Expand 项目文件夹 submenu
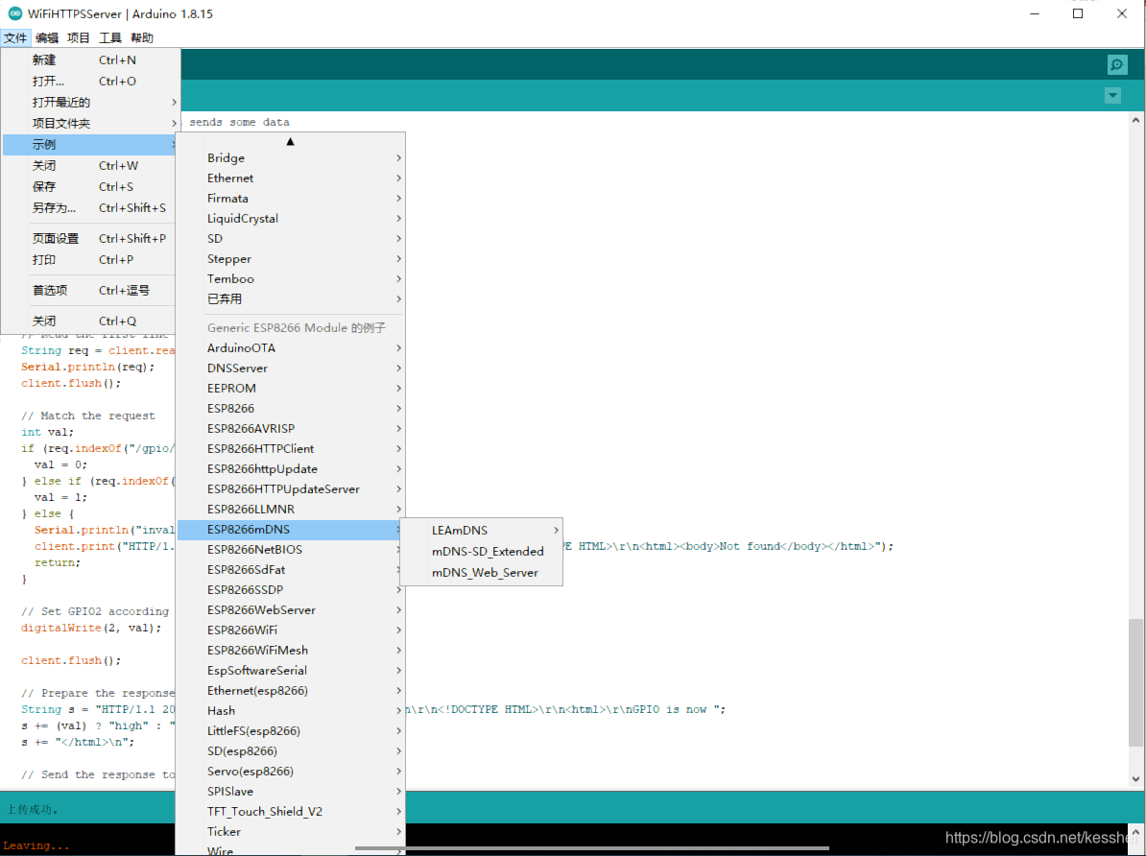The image size is (1146, 856). coord(90,124)
